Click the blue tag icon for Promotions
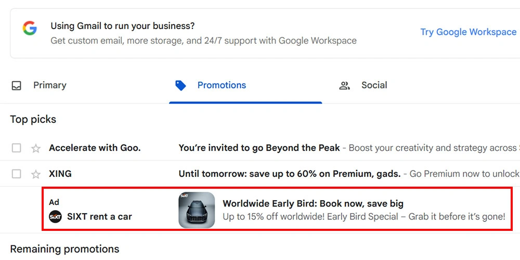This screenshot has height=260, width=520. point(180,85)
